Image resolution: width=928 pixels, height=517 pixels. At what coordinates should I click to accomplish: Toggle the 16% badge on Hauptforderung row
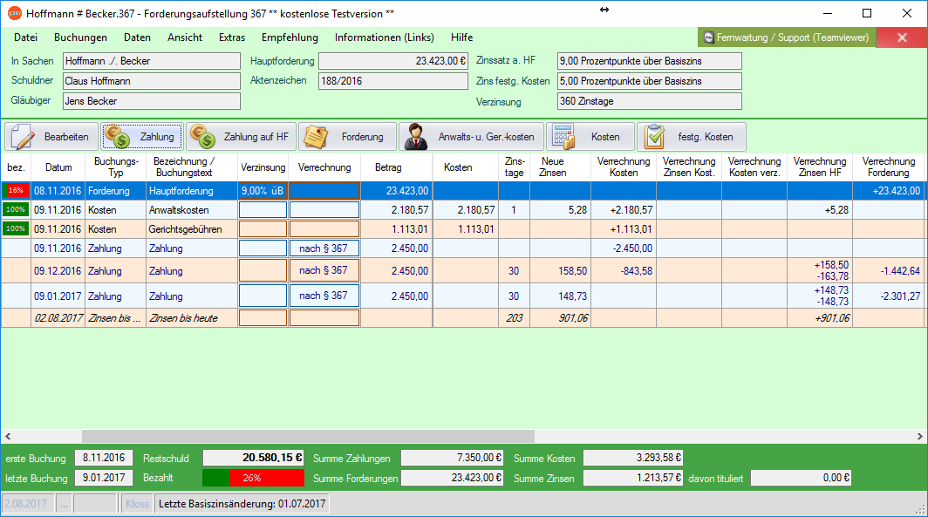[17, 190]
